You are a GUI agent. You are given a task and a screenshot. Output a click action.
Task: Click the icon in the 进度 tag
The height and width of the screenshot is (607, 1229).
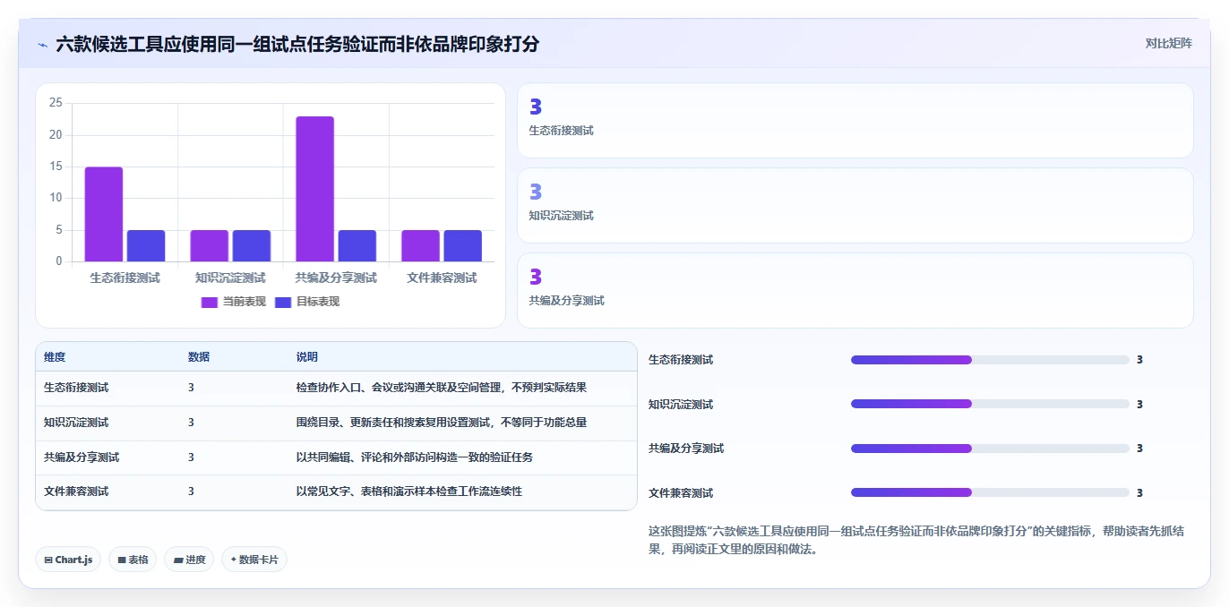178,560
